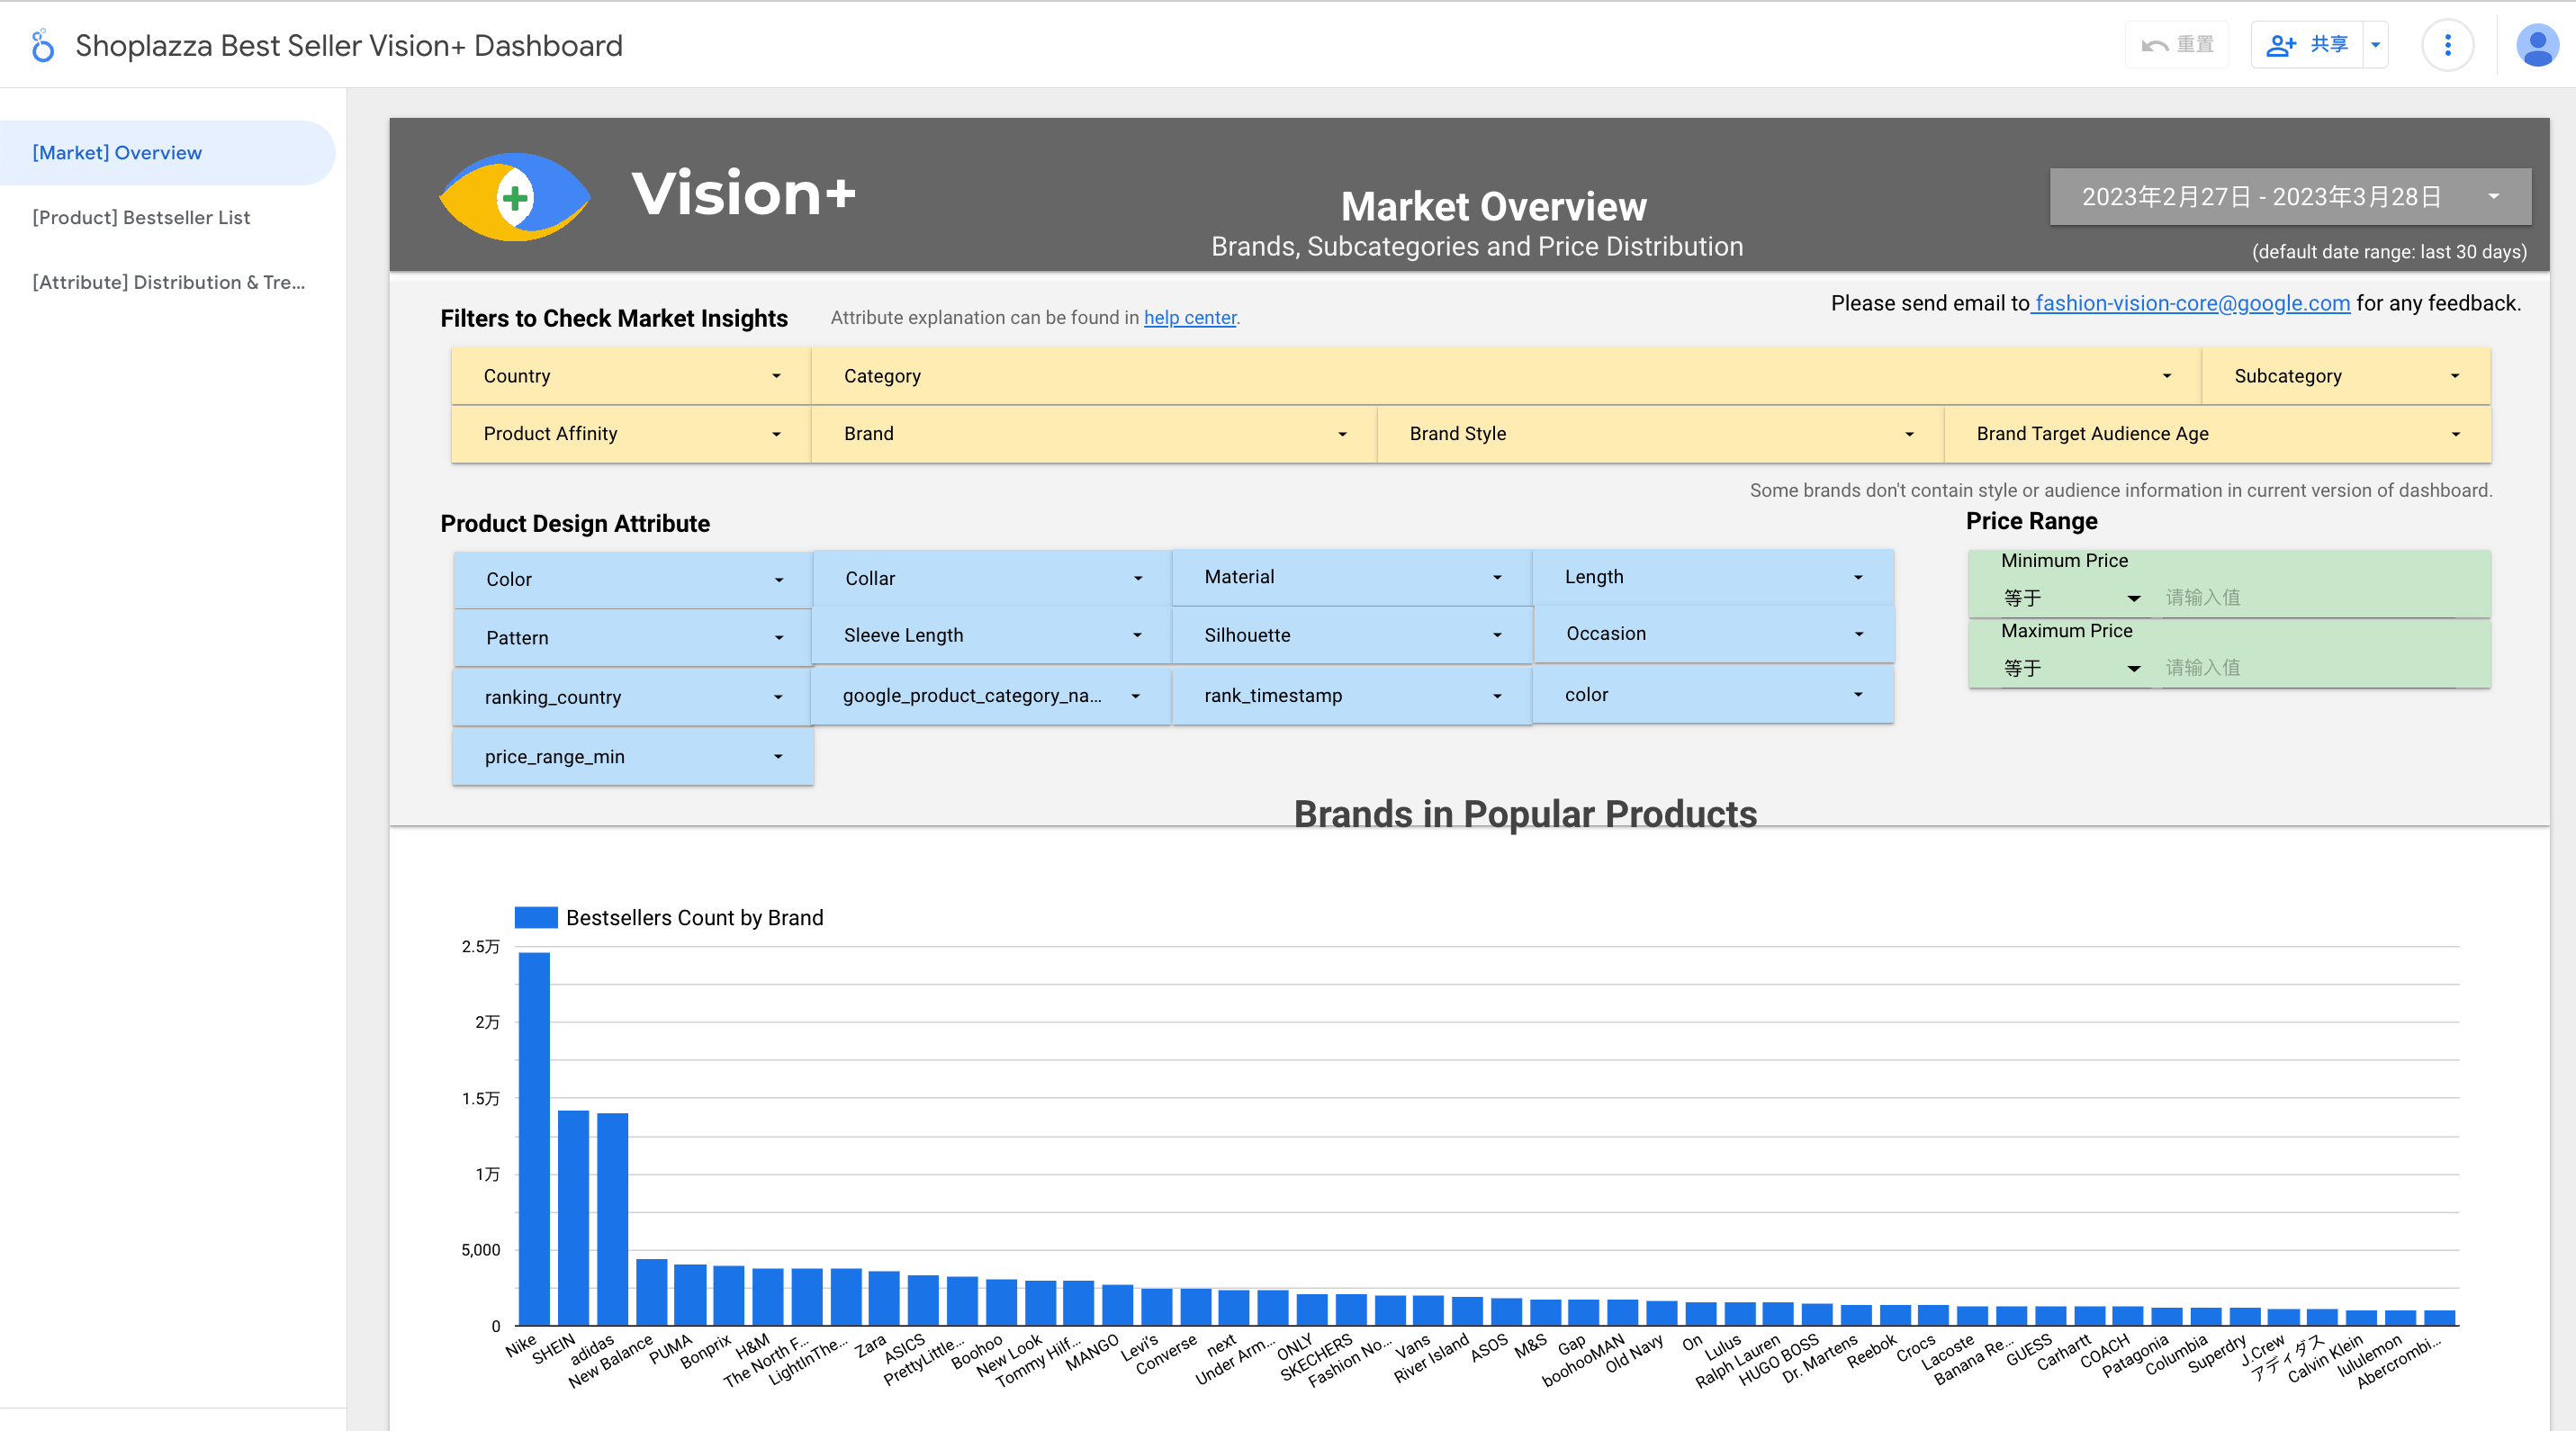Click the 'Price Range' heading
The height and width of the screenshot is (1431, 2576).
pos(2031,522)
